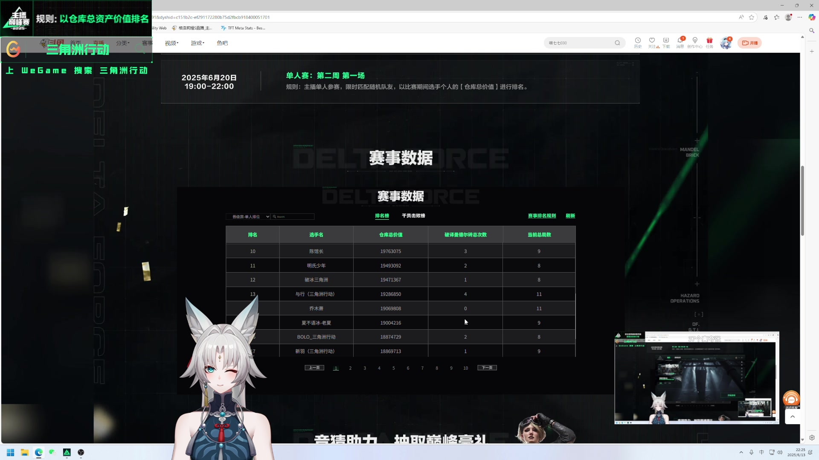Expand the 视频 navigation dropdown

pos(172,43)
